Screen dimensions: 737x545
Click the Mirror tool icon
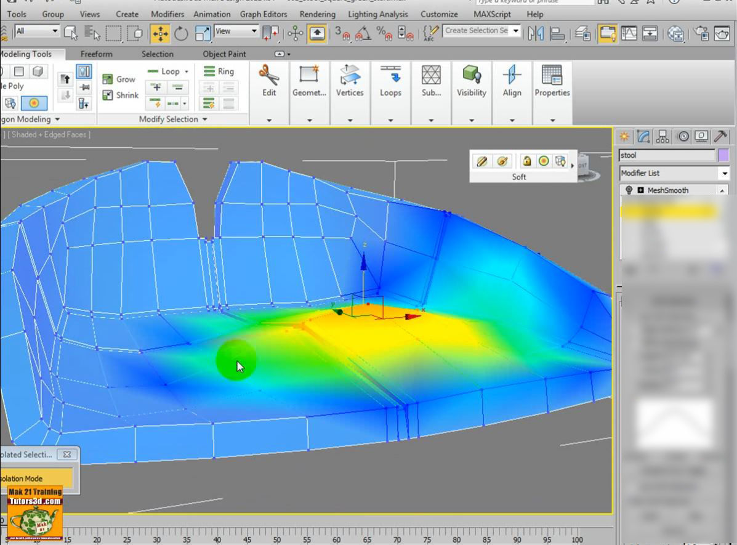536,33
